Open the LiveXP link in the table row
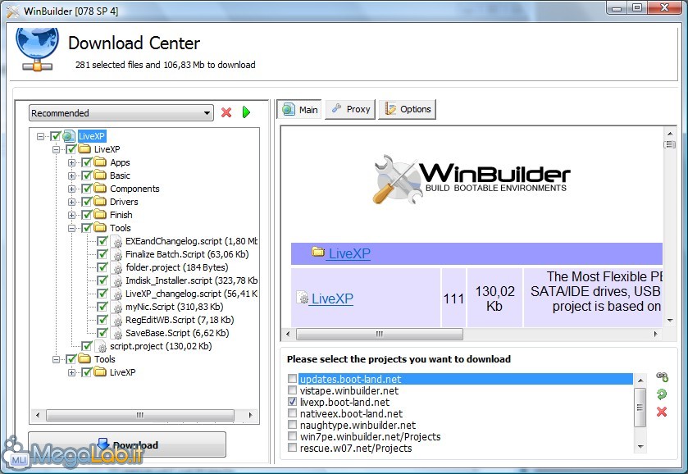 click(332, 299)
